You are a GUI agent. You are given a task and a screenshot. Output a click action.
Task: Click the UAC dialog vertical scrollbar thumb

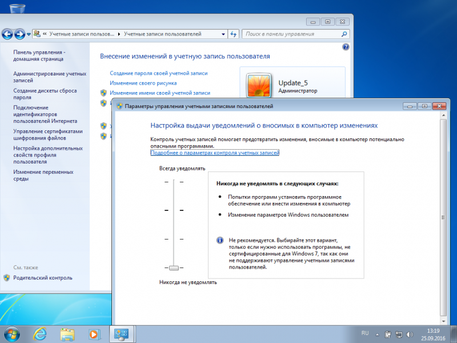(x=443, y=218)
